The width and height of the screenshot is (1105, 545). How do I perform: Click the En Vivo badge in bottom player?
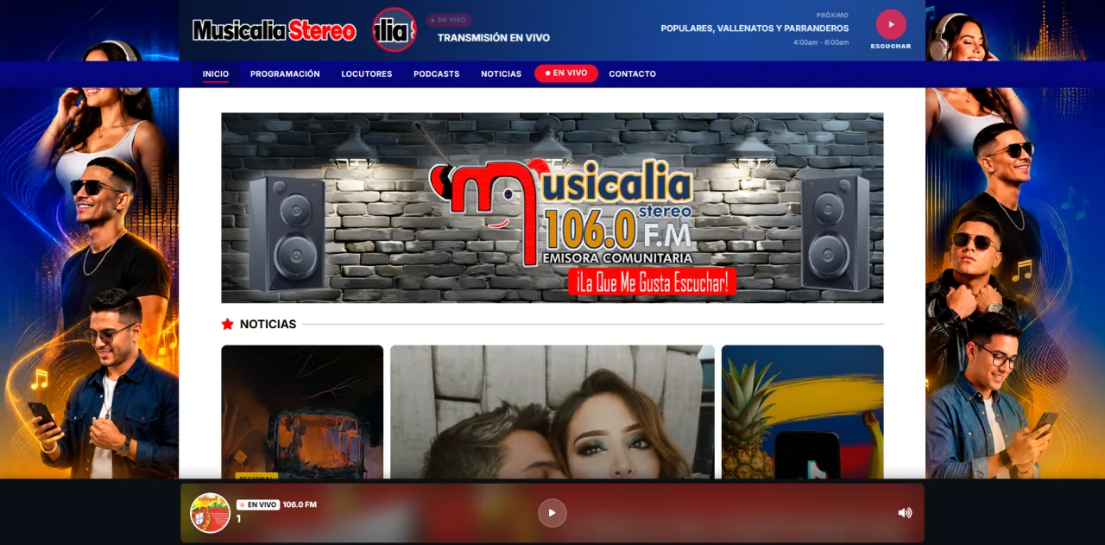258,504
